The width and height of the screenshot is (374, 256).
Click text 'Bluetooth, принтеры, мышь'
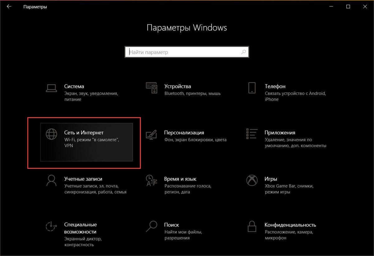pyautogui.click(x=192, y=93)
